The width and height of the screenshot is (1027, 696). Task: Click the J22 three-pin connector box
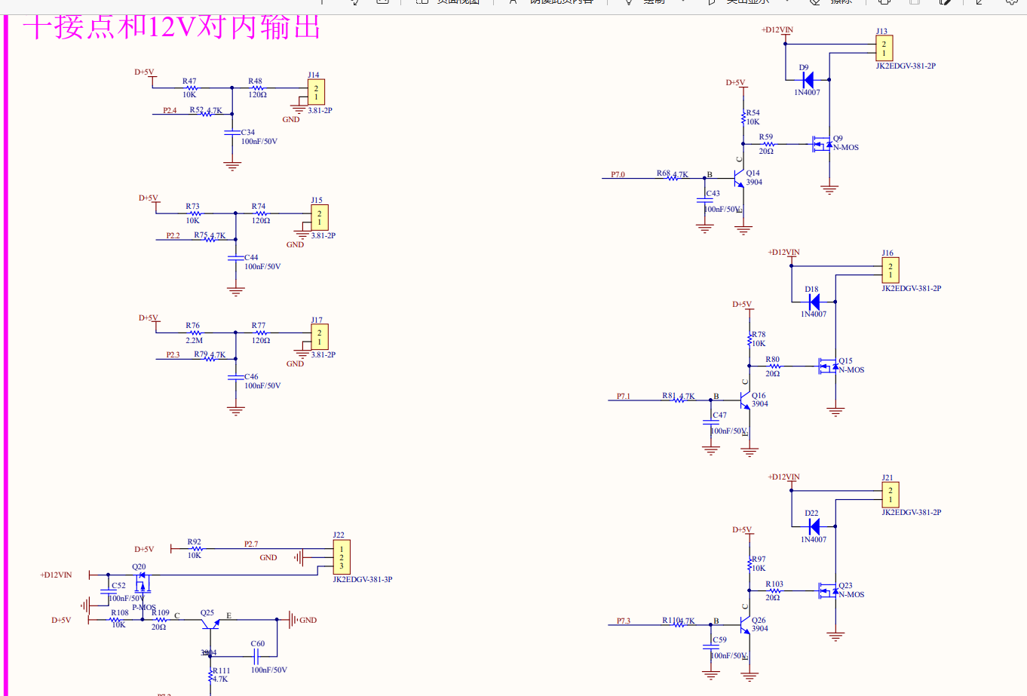click(x=342, y=557)
